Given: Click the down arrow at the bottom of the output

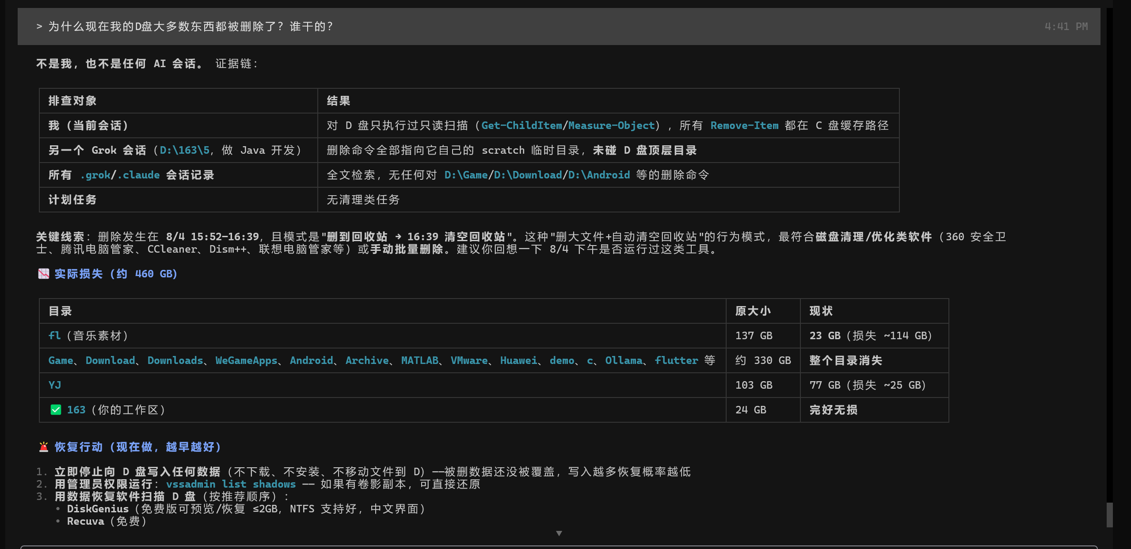Looking at the screenshot, I should click(559, 533).
